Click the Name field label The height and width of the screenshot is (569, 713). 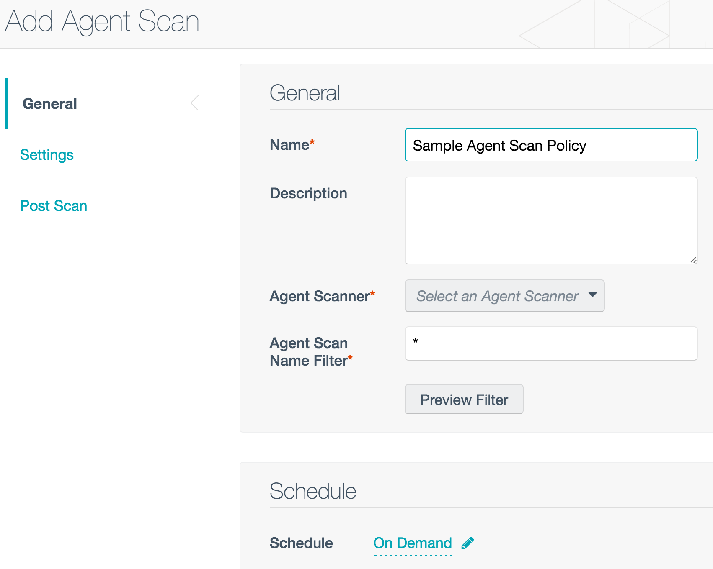pyautogui.click(x=289, y=145)
